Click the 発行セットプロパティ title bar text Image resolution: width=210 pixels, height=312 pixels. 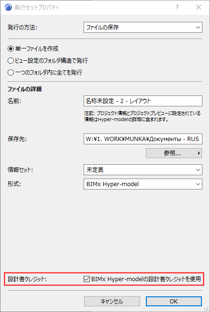[37, 8]
